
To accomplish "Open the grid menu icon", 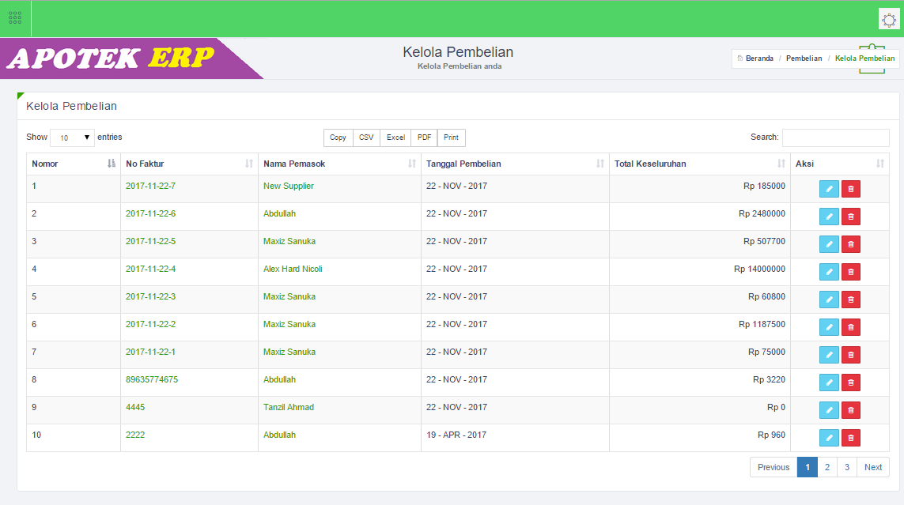I will 15,17.
